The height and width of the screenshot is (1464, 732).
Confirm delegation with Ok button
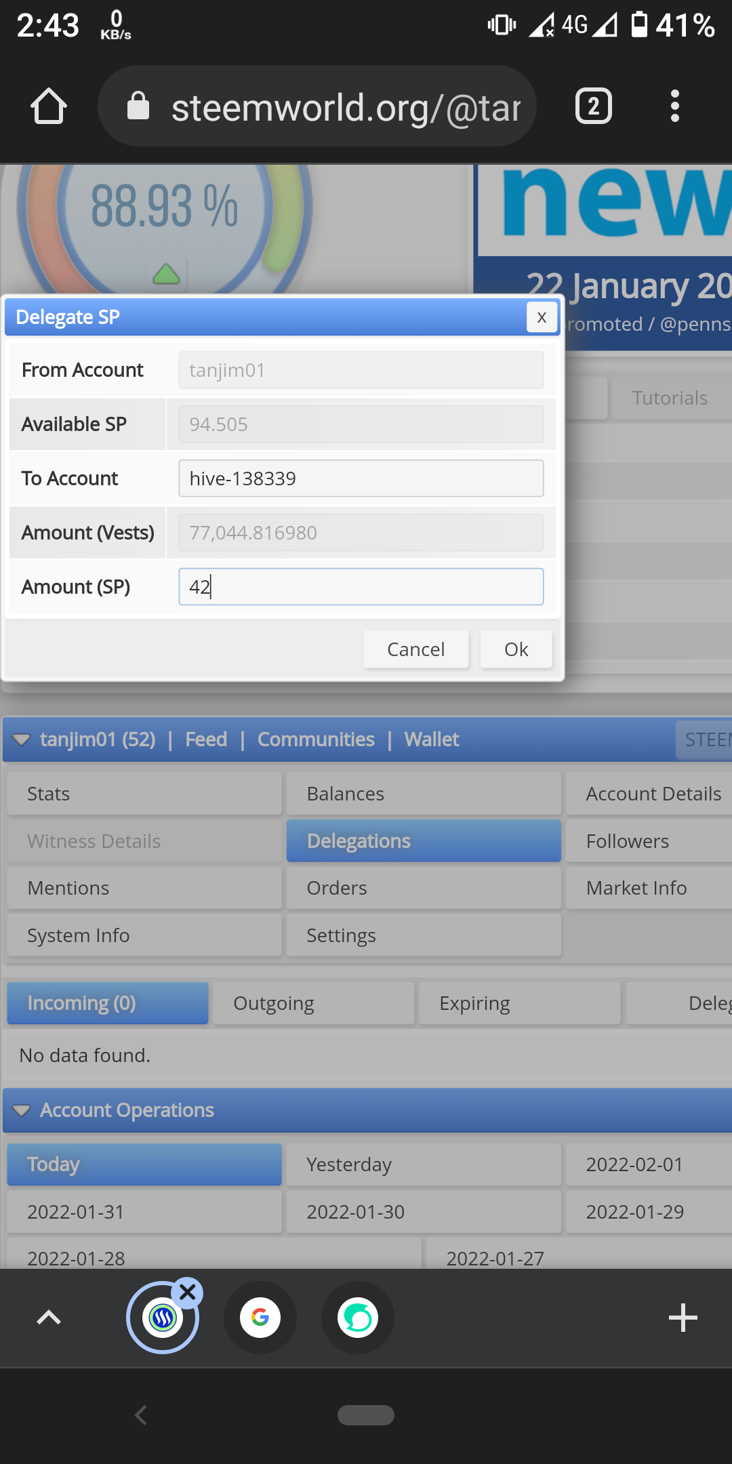[516, 649]
